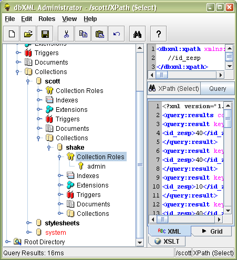
Task: Select the XML results tab
Action: [x=170, y=231]
